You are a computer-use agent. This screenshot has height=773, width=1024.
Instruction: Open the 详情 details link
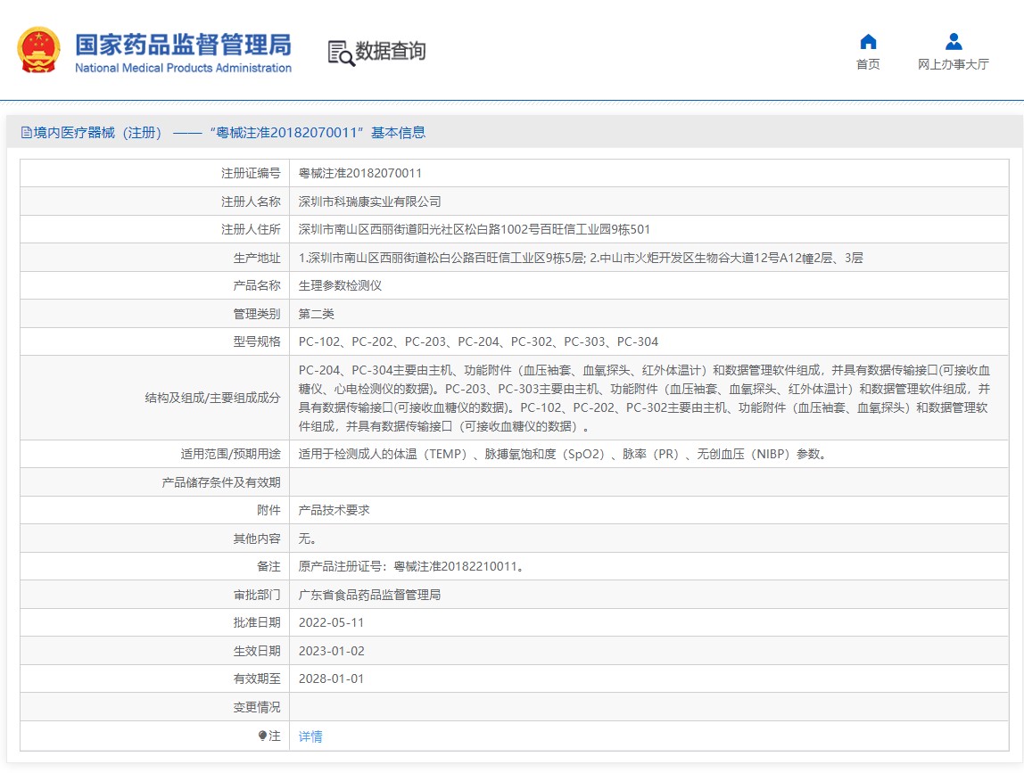(x=310, y=736)
